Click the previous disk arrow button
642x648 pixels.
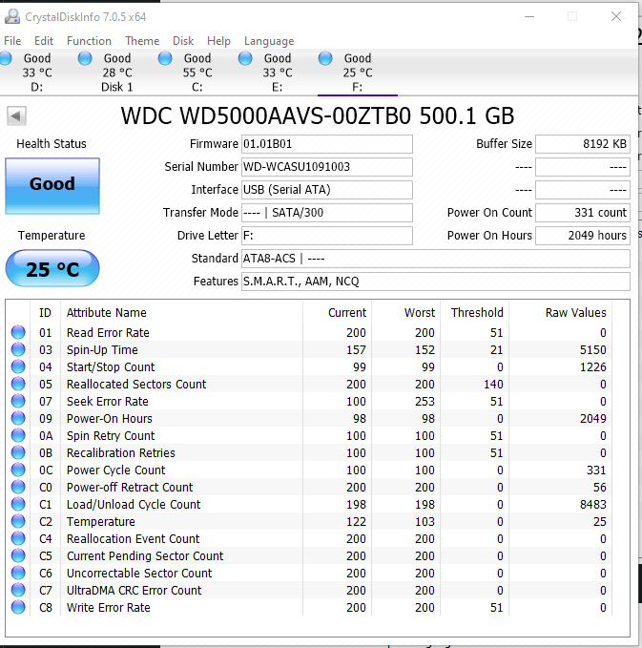pos(16,115)
